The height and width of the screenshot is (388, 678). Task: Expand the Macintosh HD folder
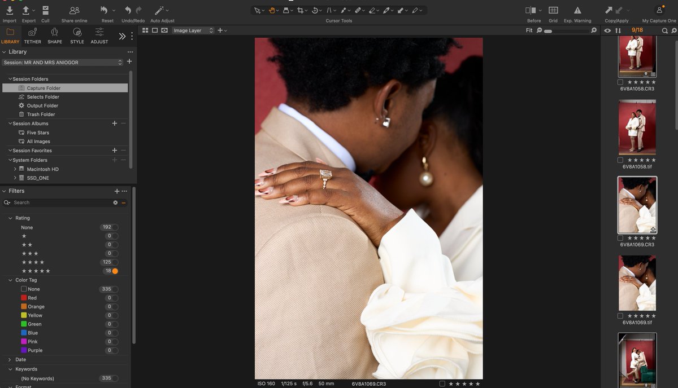[15, 169]
